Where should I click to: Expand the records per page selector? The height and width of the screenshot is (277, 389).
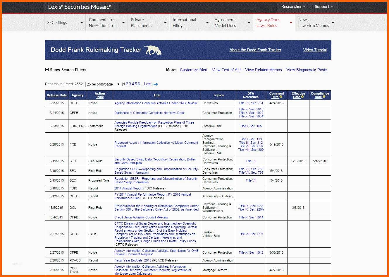[x=103, y=84]
